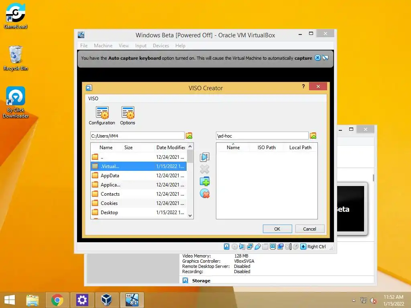Open VirtualBox Manager taskbar icon
Screen dimensions: 411x308
106,300
